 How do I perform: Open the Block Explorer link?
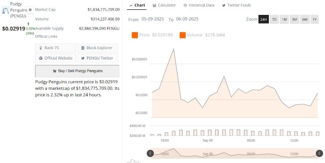pyautogui.click(x=98, y=48)
